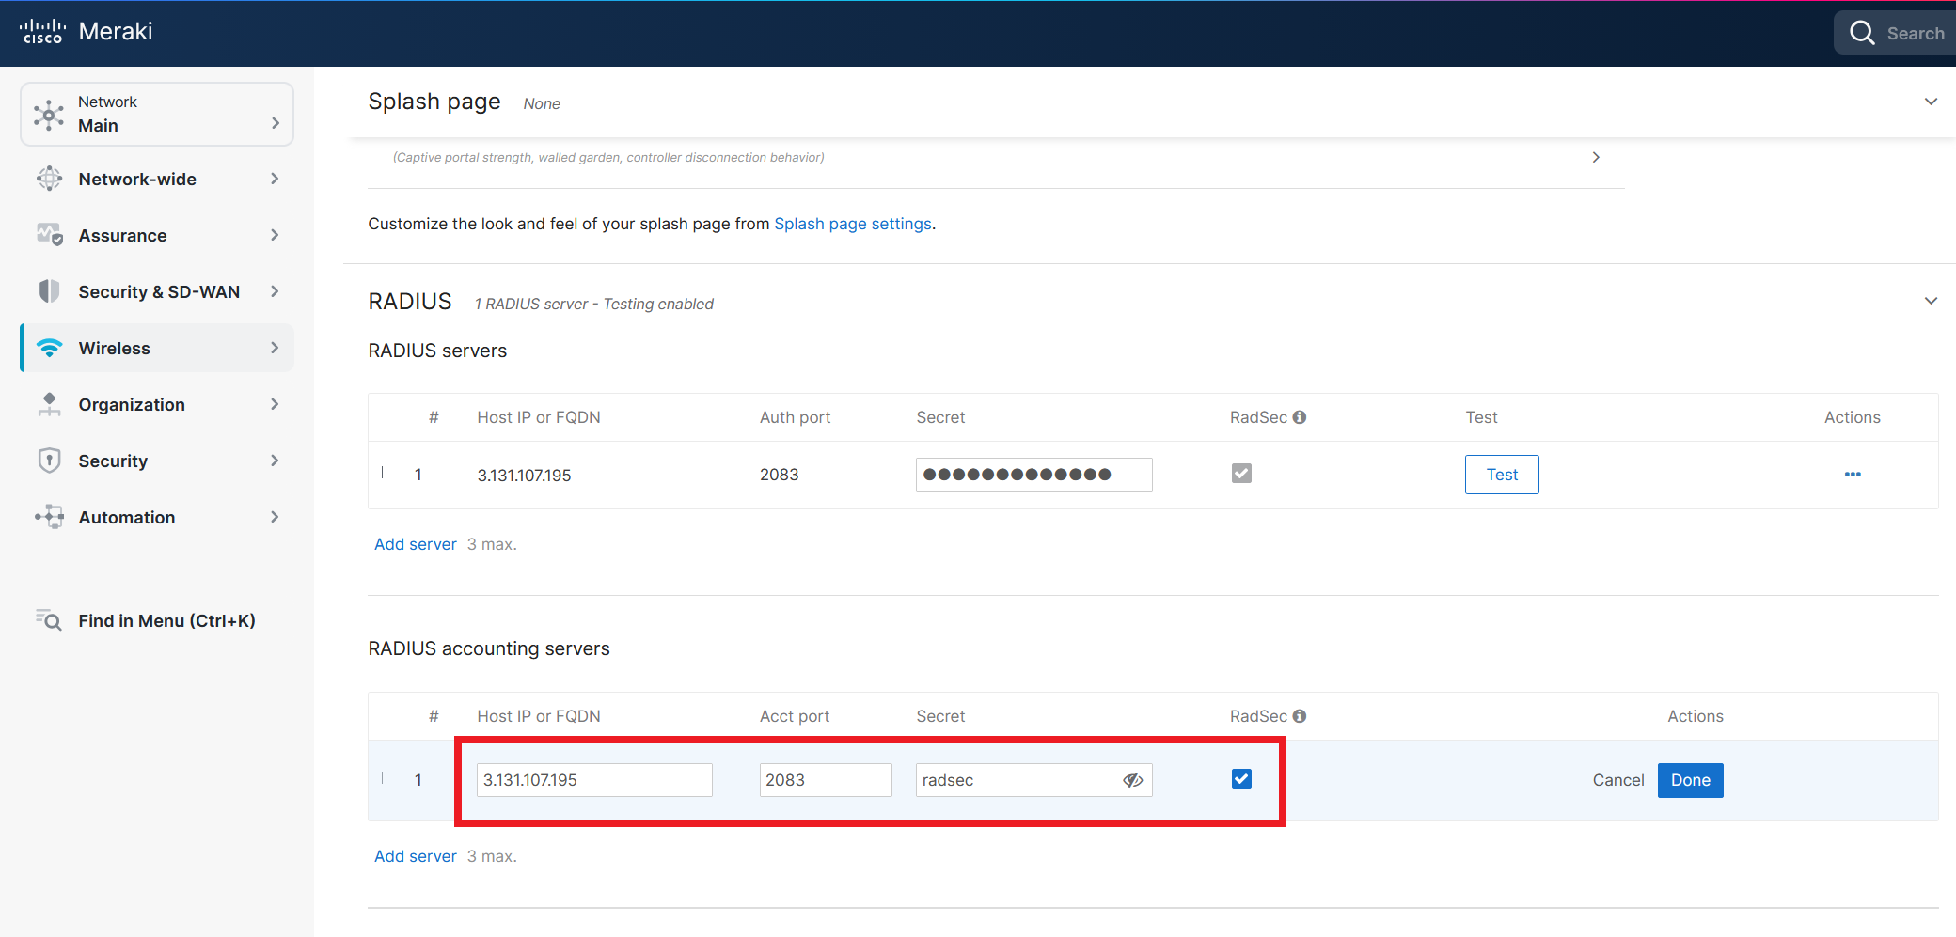Collapse the RADIUS section chevron
Screen dimensions: 1956x937
pyautogui.click(x=1931, y=301)
